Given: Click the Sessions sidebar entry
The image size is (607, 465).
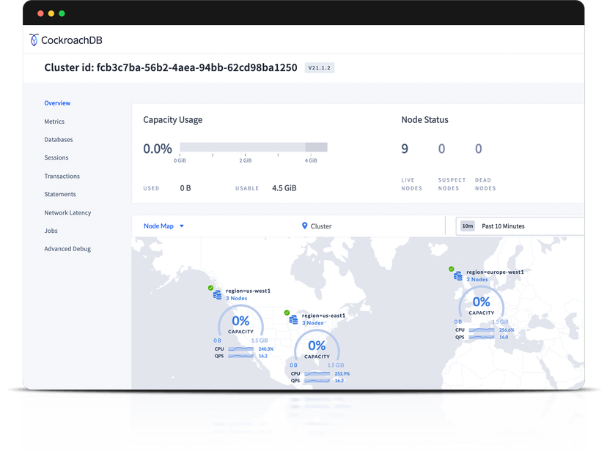Looking at the screenshot, I should tap(56, 157).
